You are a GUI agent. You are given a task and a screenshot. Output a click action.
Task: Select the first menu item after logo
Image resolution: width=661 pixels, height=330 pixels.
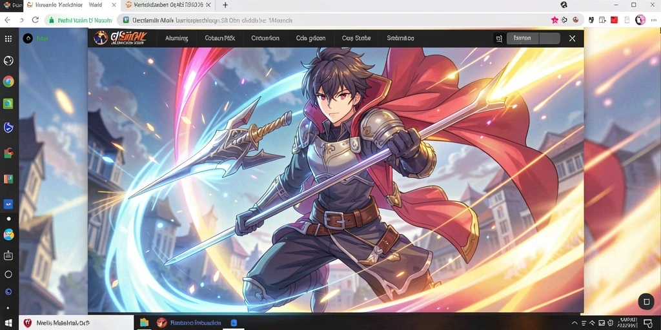177,38
